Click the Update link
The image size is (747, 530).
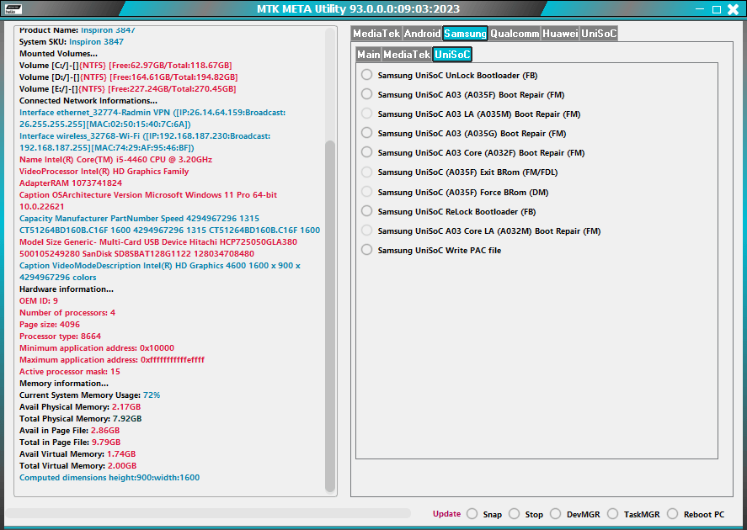[x=446, y=514]
